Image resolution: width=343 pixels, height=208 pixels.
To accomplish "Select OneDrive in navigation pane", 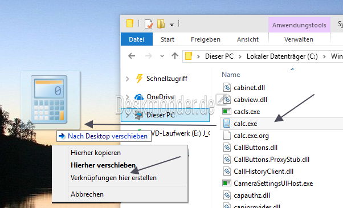I will 160,97.
